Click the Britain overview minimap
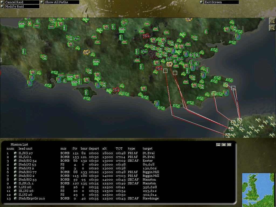Screen dimensions: 276x207 [258, 190]
